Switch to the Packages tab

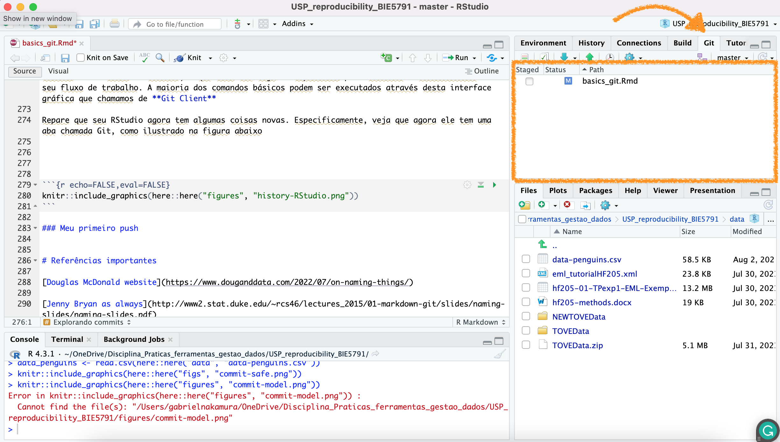(595, 190)
